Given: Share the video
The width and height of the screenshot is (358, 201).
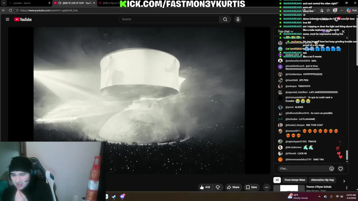Looking at the screenshot, I should pos(233,187).
